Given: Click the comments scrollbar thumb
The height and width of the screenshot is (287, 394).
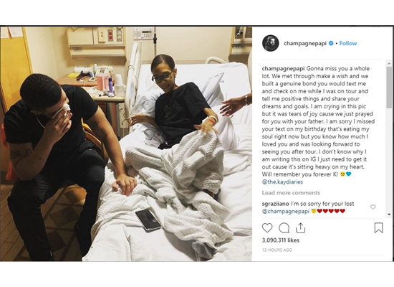Looking at the screenshot, I should (389, 88).
